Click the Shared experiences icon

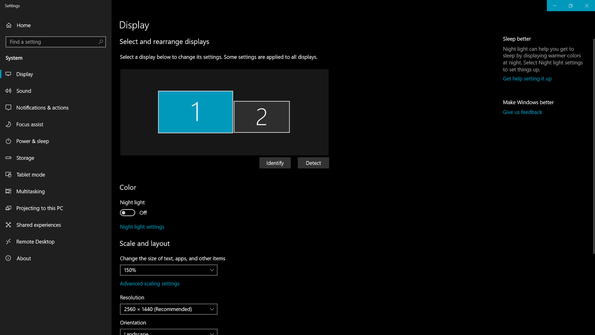(x=8, y=225)
